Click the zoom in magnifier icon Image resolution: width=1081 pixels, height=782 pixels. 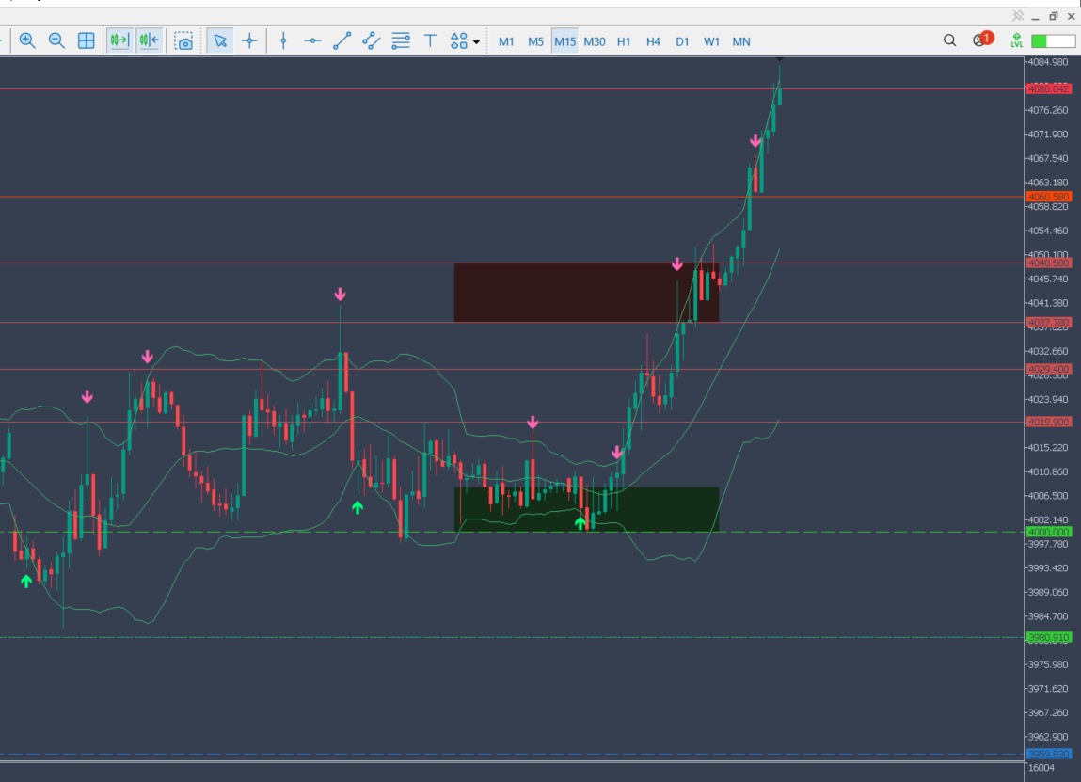(x=27, y=40)
